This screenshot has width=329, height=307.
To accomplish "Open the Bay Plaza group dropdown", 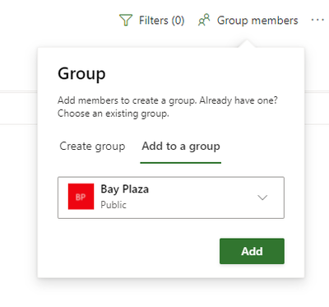I will pos(171,198).
